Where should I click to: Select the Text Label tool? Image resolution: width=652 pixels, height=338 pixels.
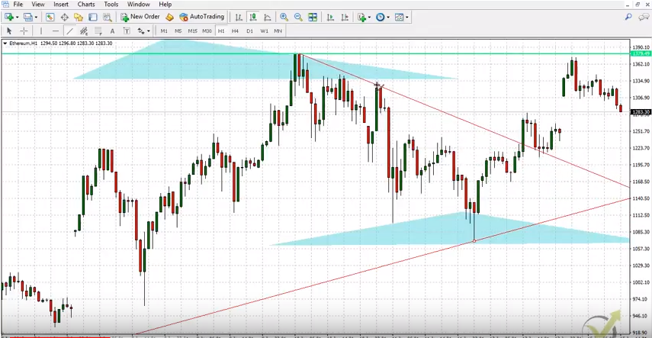coord(127,31)
